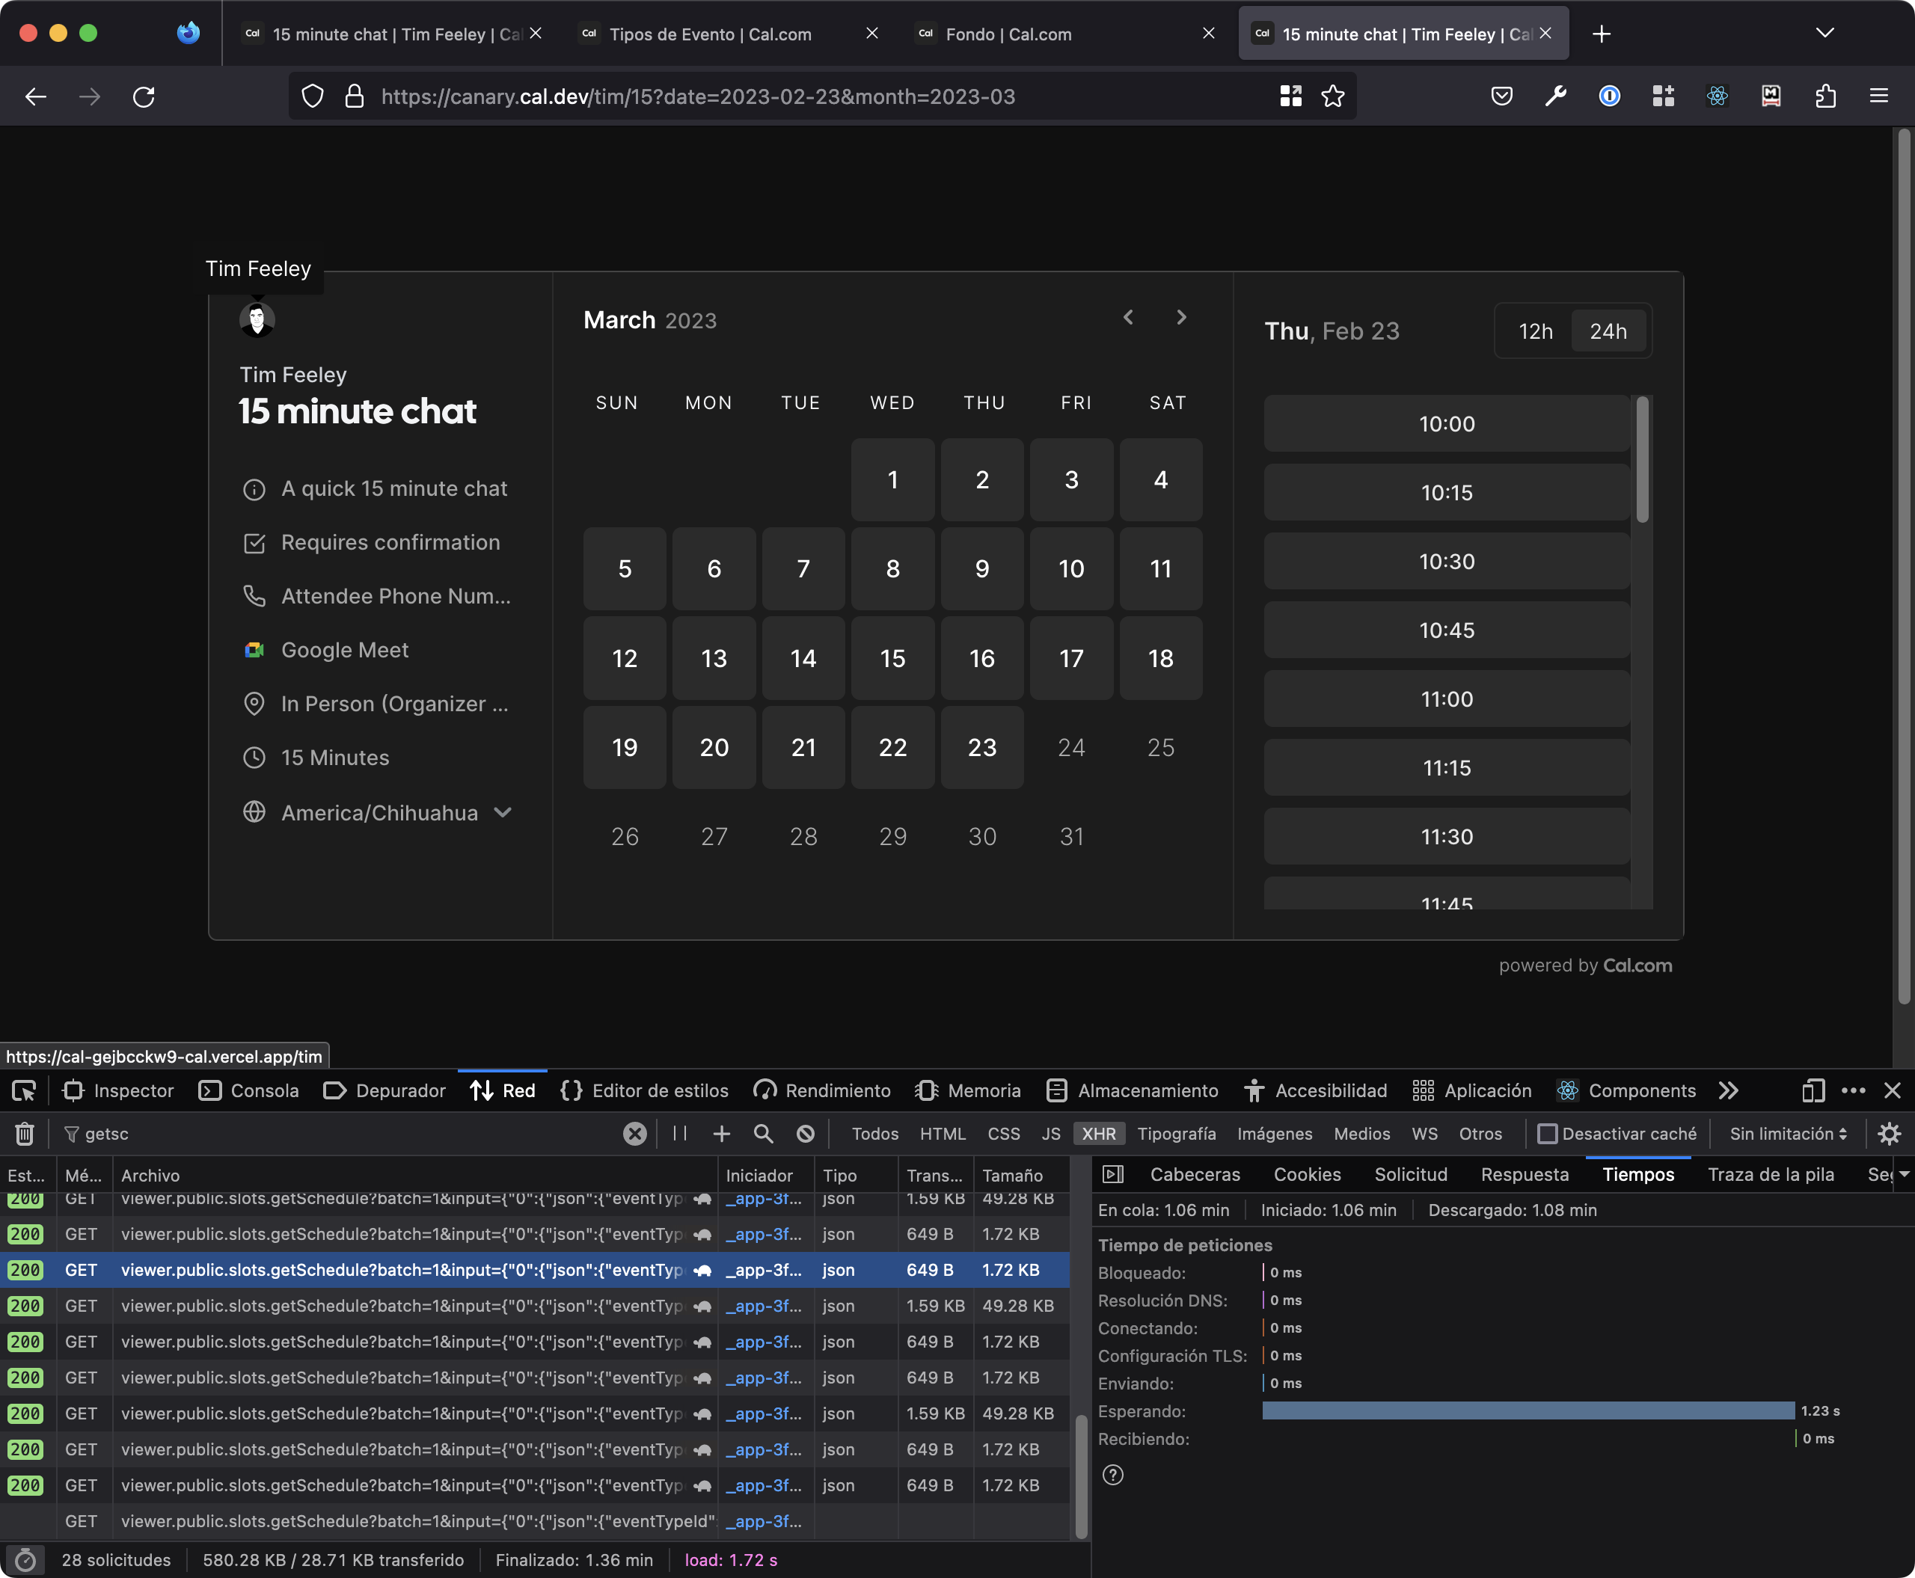Click the performance analysis stopwatch icon
The width and height of the screenshot is (1915, 1578).
pyautogui.click(x=25, y=1560)
